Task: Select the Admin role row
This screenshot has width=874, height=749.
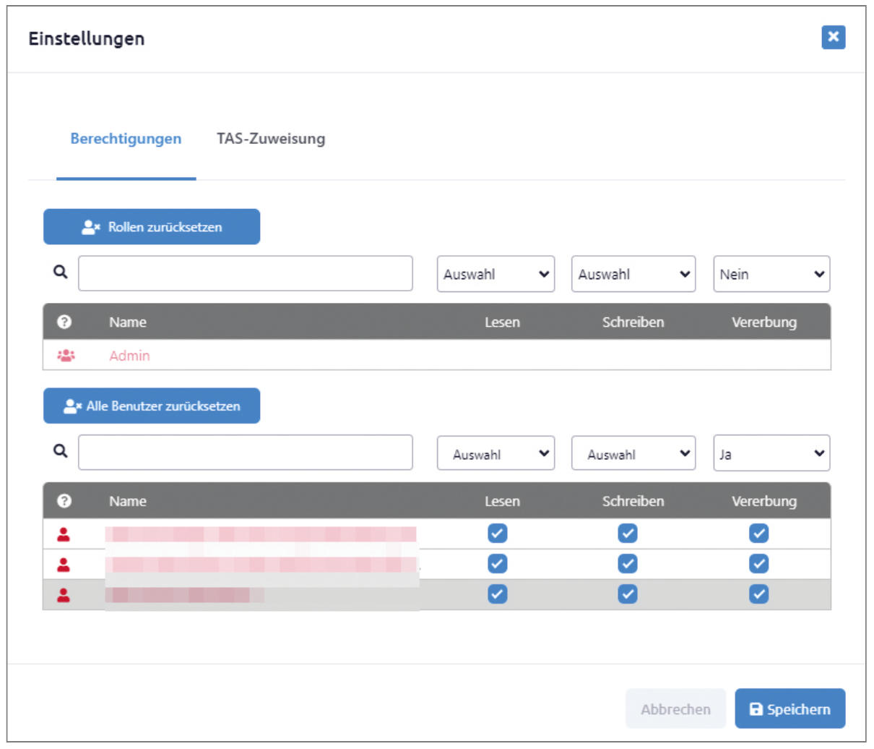Action: [437, 355]
